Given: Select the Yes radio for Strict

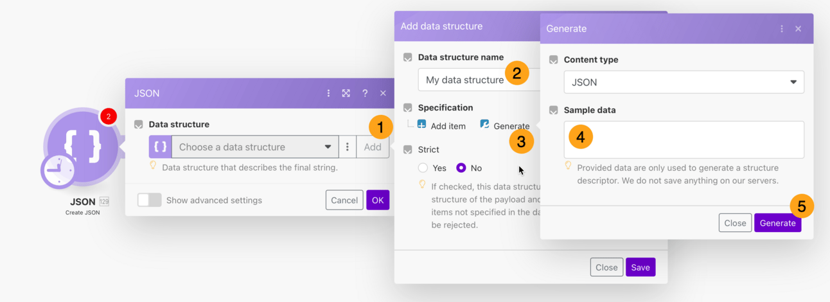Looking at the screenshot, I should (x=423, y=168).
